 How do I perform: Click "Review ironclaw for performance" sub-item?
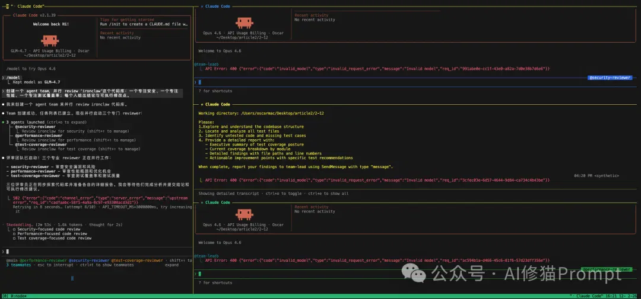point(79,140)
